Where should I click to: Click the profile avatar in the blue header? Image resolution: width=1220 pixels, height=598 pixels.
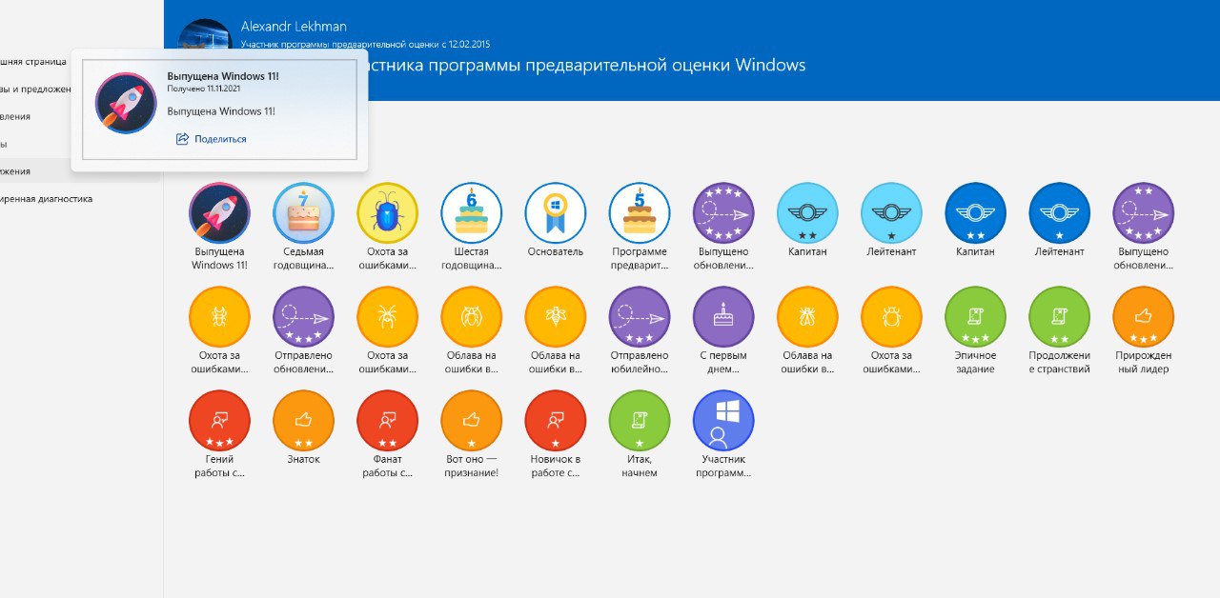(206, 34)
